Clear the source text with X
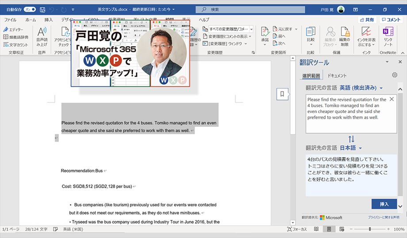Viewport: 407px width, 238px height. (x=392, y=99)
